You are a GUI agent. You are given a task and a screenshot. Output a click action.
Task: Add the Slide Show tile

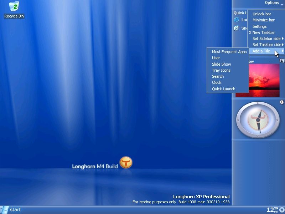click(228, 64)
